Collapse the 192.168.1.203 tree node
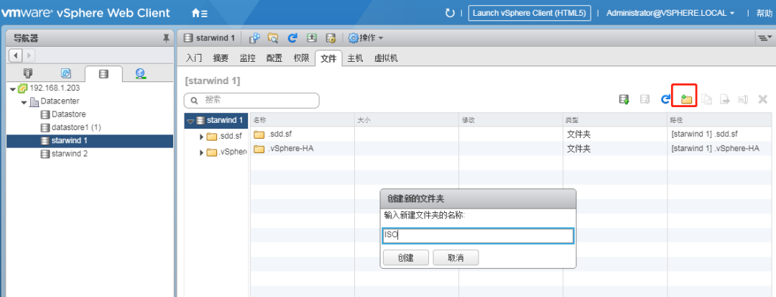776x297 pixels. click(x=13, y=89)
